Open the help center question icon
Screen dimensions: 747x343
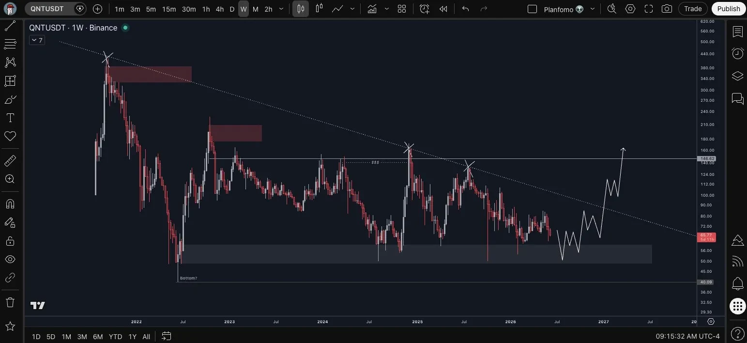point(737,333)
